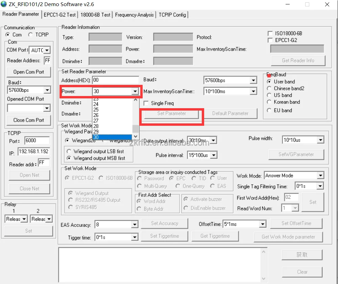Viewport: 338px width, 284px height.
Task: Click the app globe icon in the title bar
Action: click(x=4, y=4)
